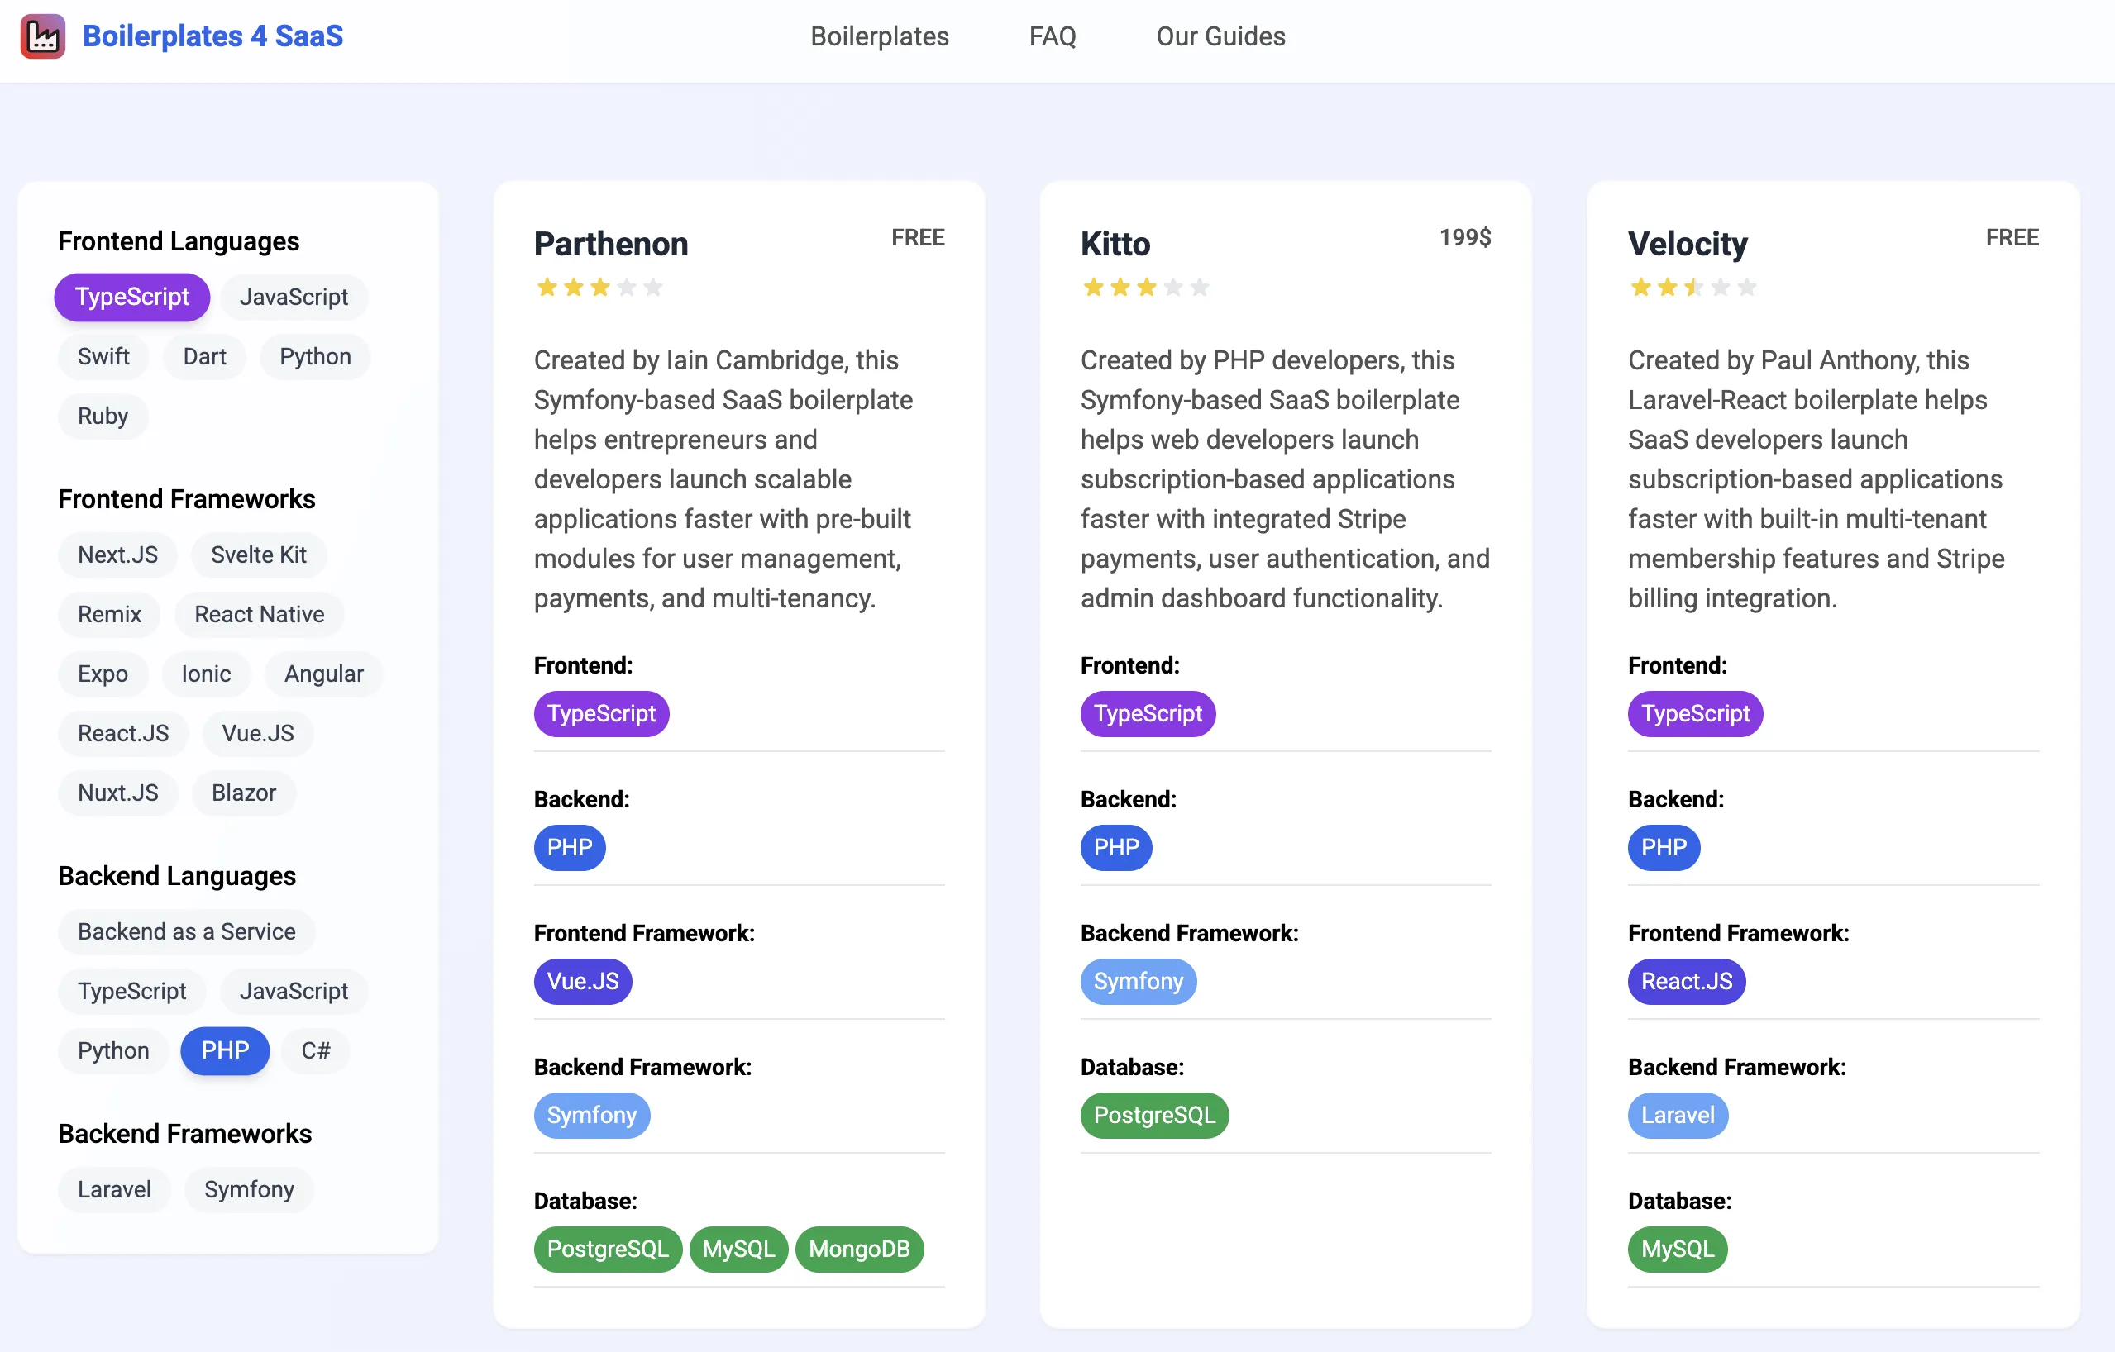Viewport: 2115px width, 1352px height.
Task: Open the Parthenon boilerplate title
Action: [610, 244]
